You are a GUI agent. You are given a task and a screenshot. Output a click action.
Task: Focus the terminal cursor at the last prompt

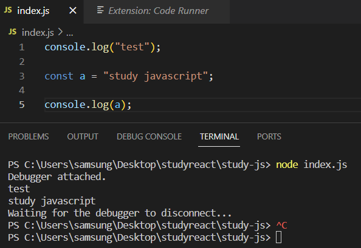pyautogui.click(x=278, y=238)
